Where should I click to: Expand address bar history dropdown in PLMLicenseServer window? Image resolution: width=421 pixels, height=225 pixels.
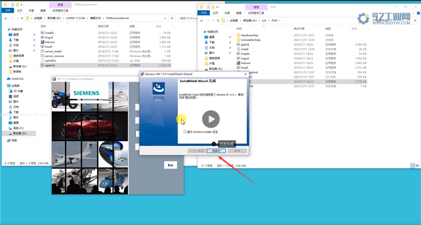click(x=165, y=19)
